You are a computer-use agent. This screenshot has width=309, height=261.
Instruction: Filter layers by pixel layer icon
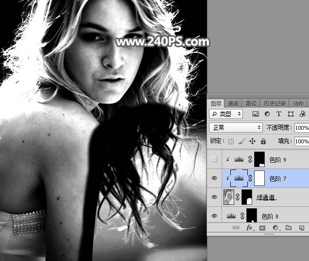pyautogui.click(x=256, y=114)
